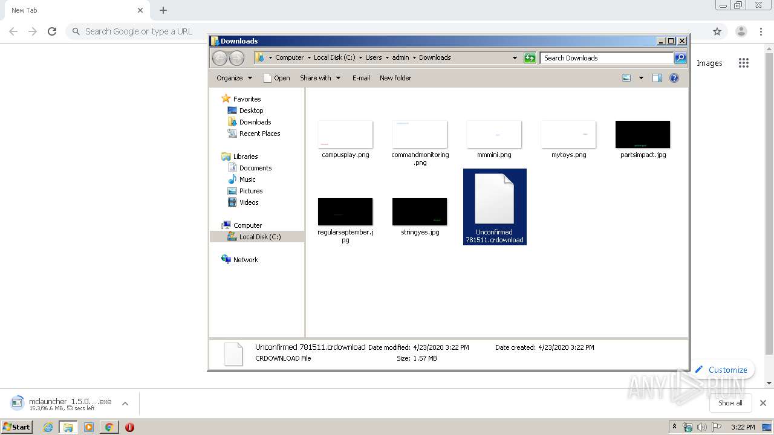Toggle the preview pane icon in Explorer
The height and width of the screenshot is (435, 774).
click(657, 78)
